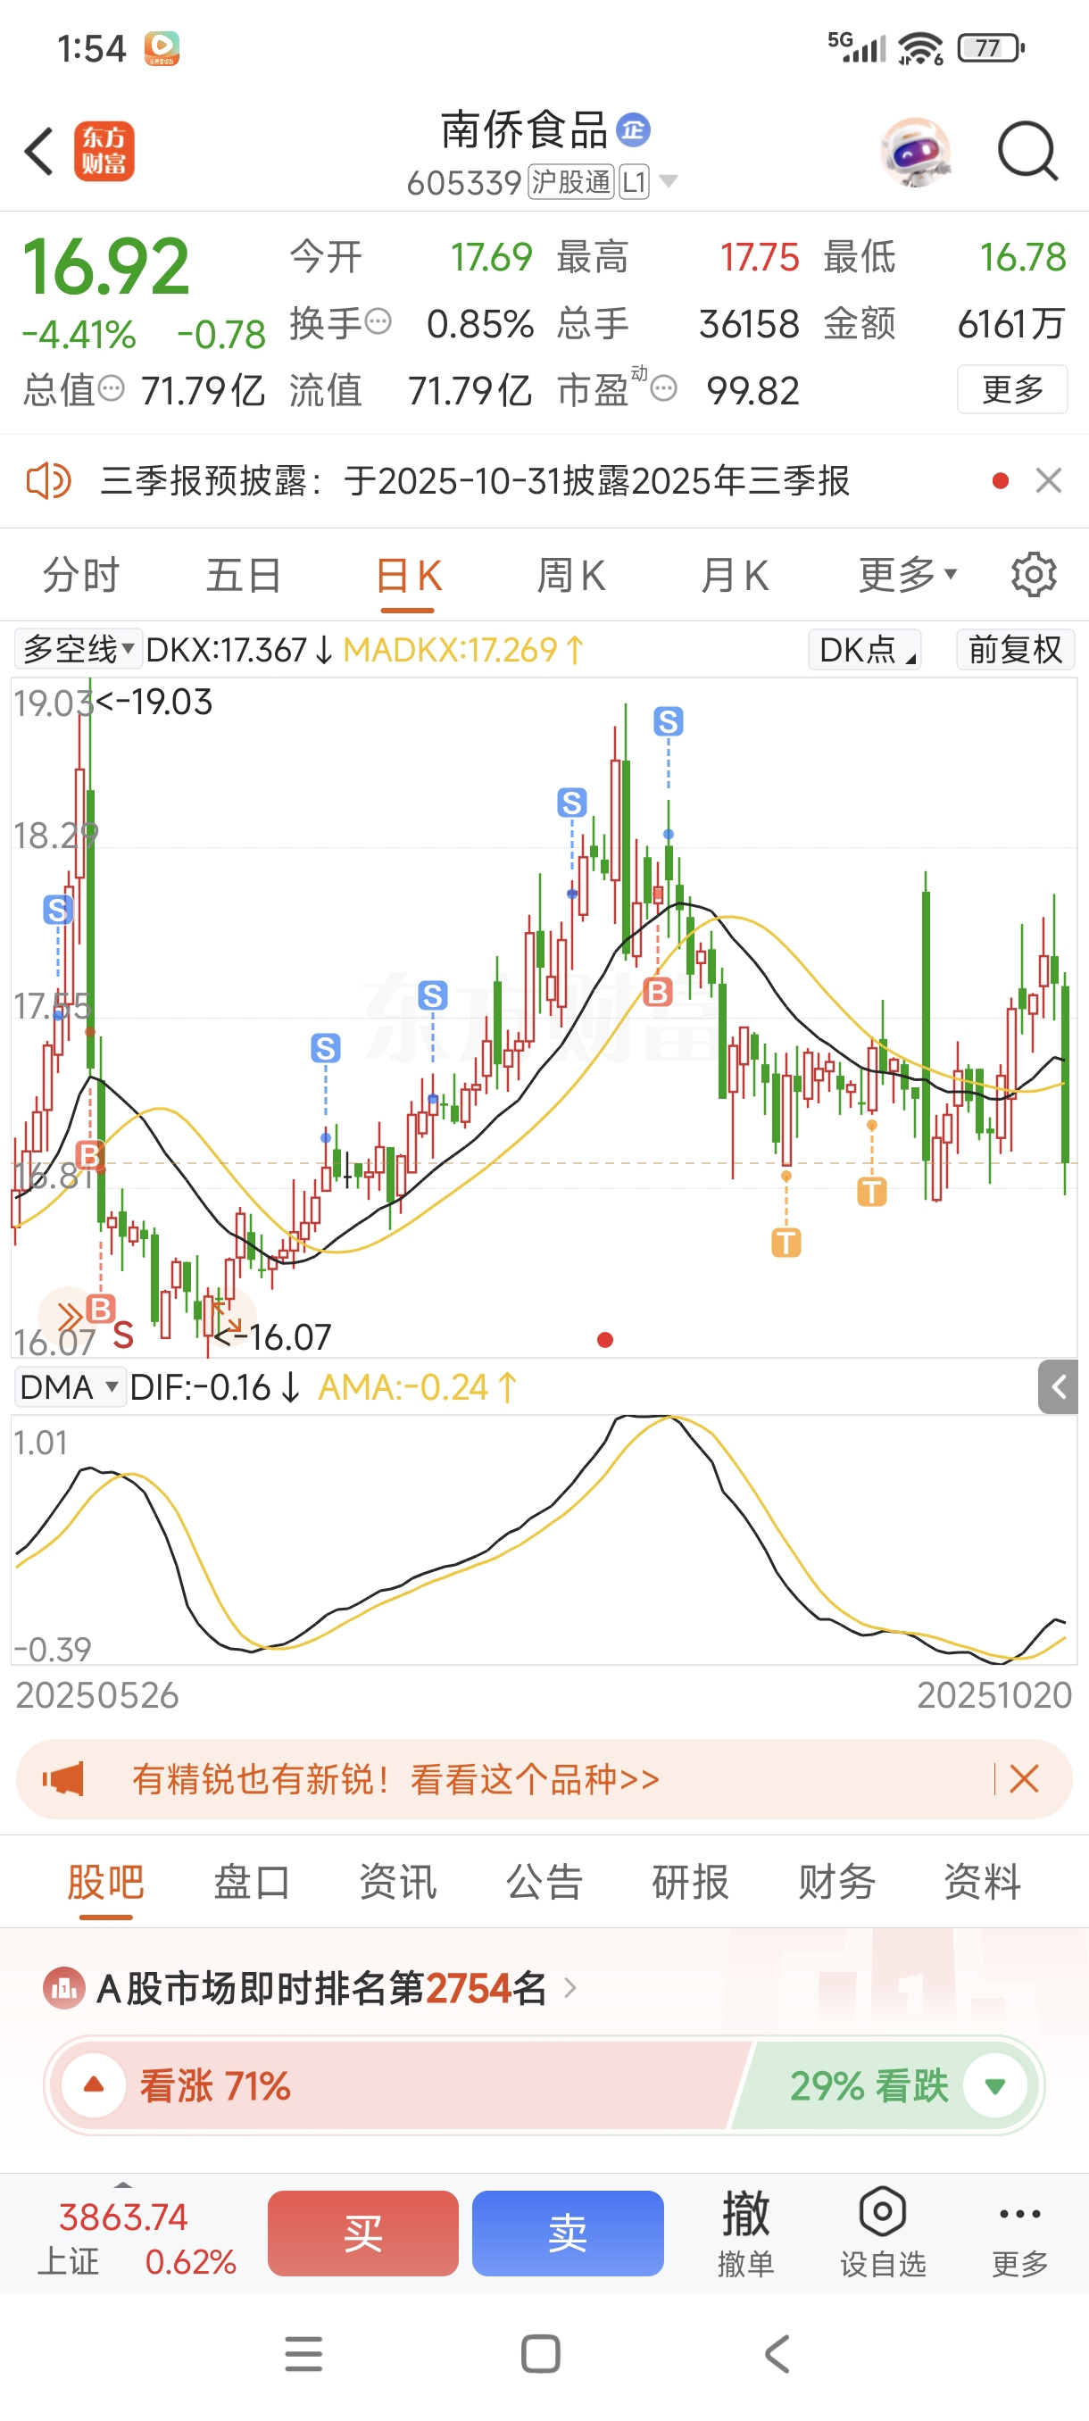Tap the info icon next to 市盈
The image size is (1089, 2421).
coord(663,388)
